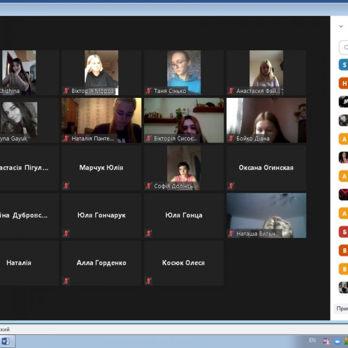Select avatar photo of woman in pink
Screen dimensions: 348x348
343,158
